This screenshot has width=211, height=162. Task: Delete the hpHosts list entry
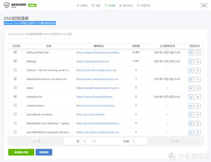point(198,70)
